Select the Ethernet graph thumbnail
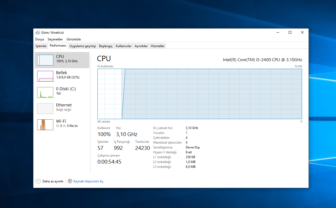This screenshot has height=208, width=336. pos(45,109)
